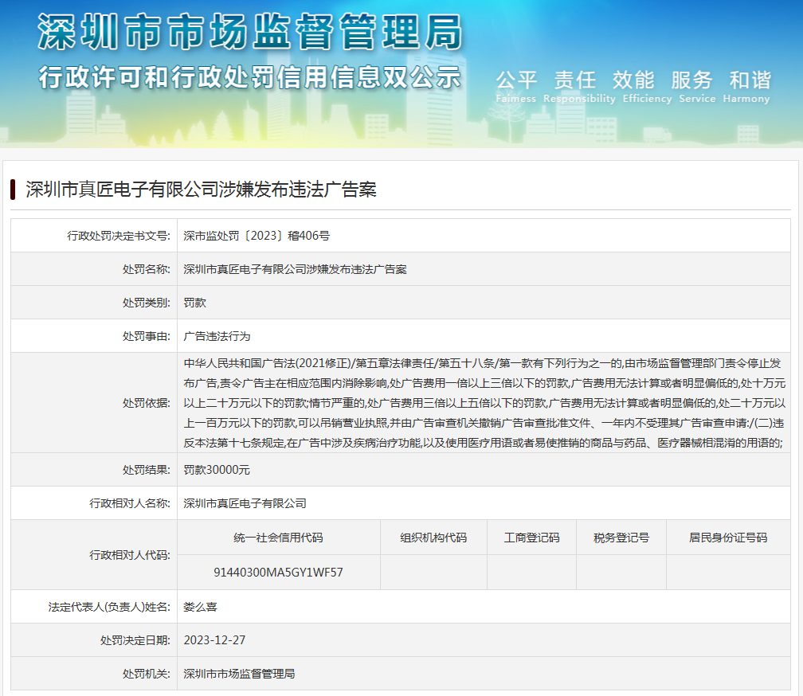This screenshot has height=696, width=803.
Task: Click the 处罚类别 label
Action: [x=147, y=303]
